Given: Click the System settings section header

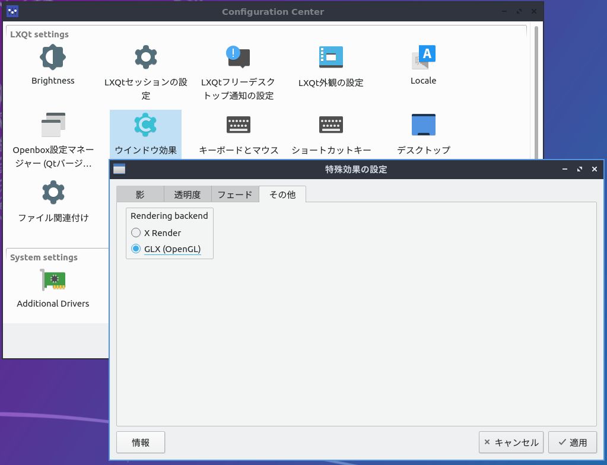Looking at the screenshot, I should point(44,257).
